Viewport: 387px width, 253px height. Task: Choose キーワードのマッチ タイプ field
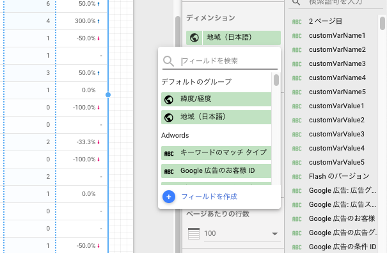coord(216,153)
